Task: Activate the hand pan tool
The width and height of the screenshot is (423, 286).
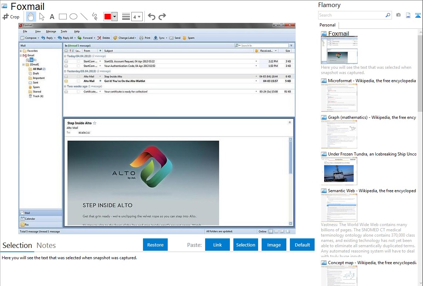Action: (31, 17)
